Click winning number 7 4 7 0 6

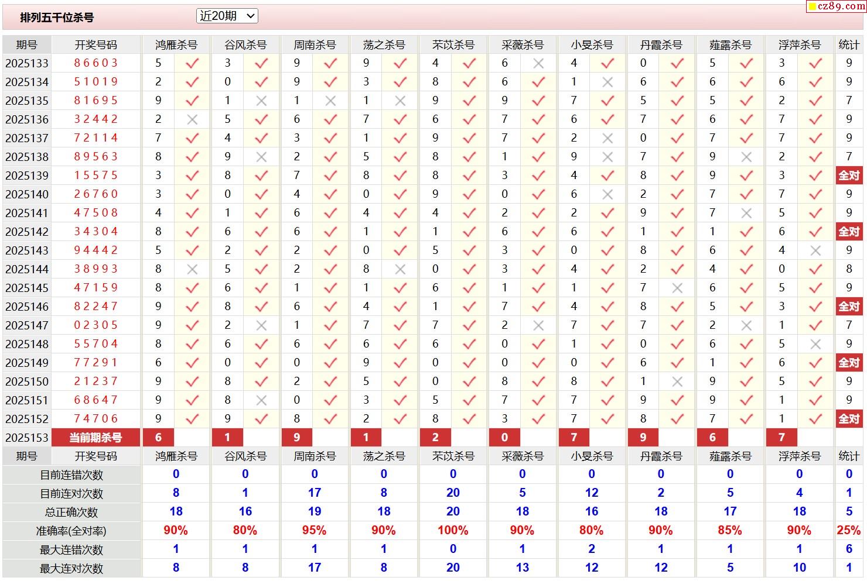pos(95,419)
